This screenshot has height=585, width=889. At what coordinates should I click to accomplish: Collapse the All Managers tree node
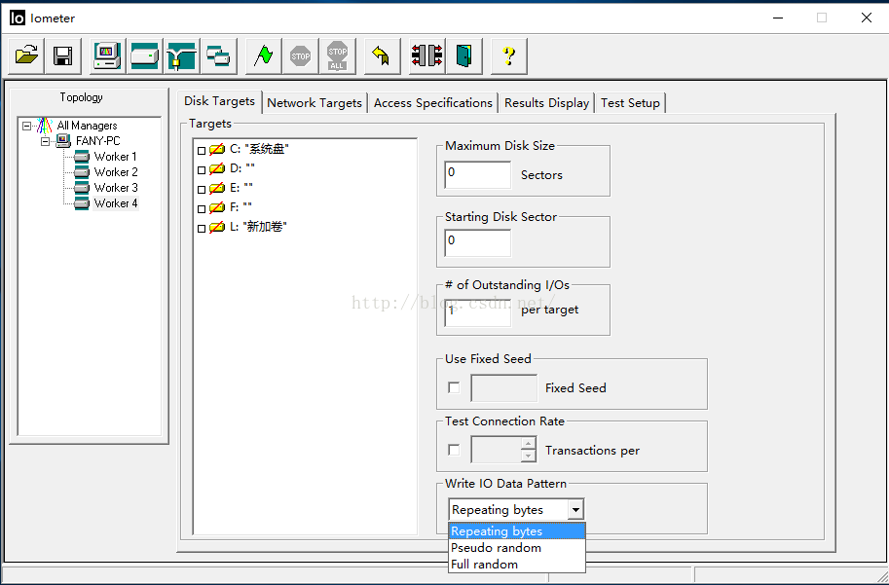coord(26,126)
